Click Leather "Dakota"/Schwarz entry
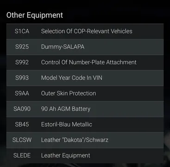 pyautogui.click(x=75, y=140)
